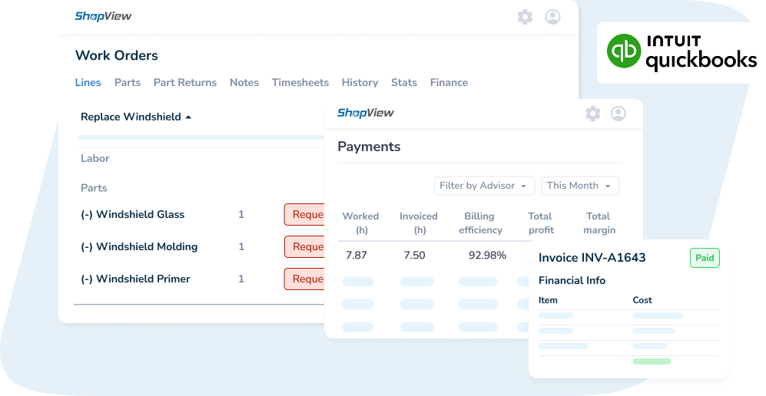Click the Work Orders page heading
766x396 pixels.
117,55
